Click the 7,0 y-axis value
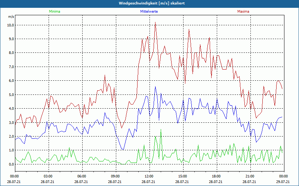Screen dimensions: 299x186 click(11, 67)
